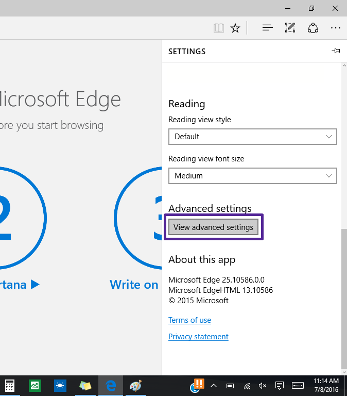Click Microsoft Edge 25.10586.0.0 version text
Image resolution: width=347 pixels, height=396 pixels.
point(216,280)
